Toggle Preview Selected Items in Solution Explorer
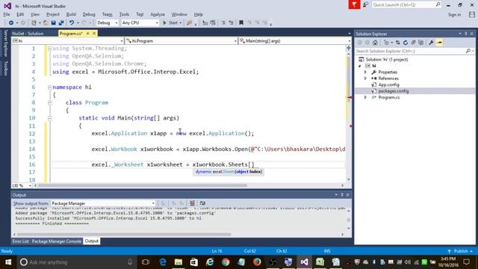 click(x=439, y=43)
